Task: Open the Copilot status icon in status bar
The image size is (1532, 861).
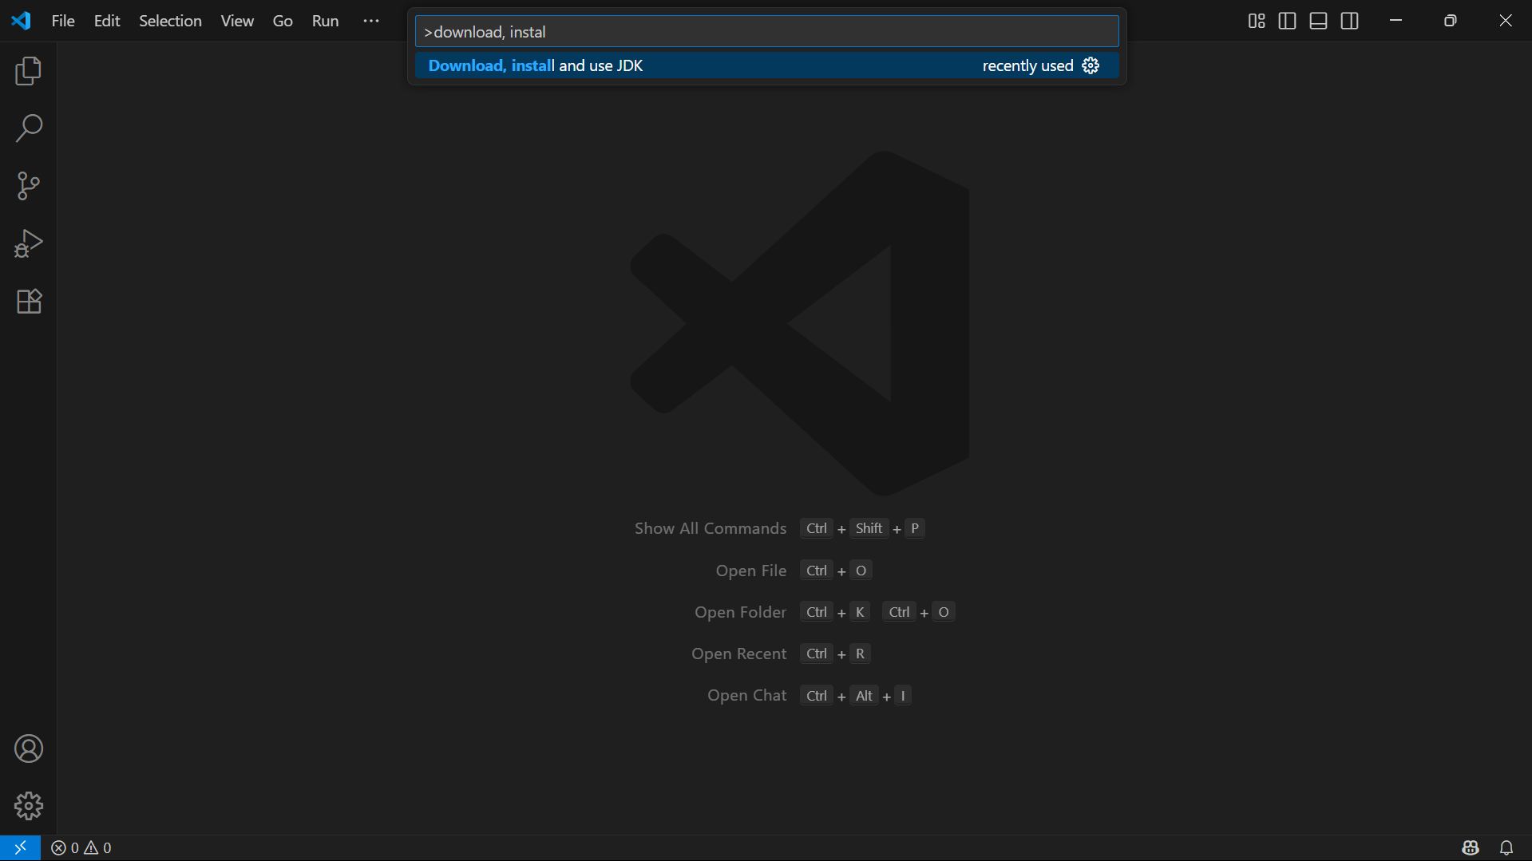Action: click(1471, 847)
